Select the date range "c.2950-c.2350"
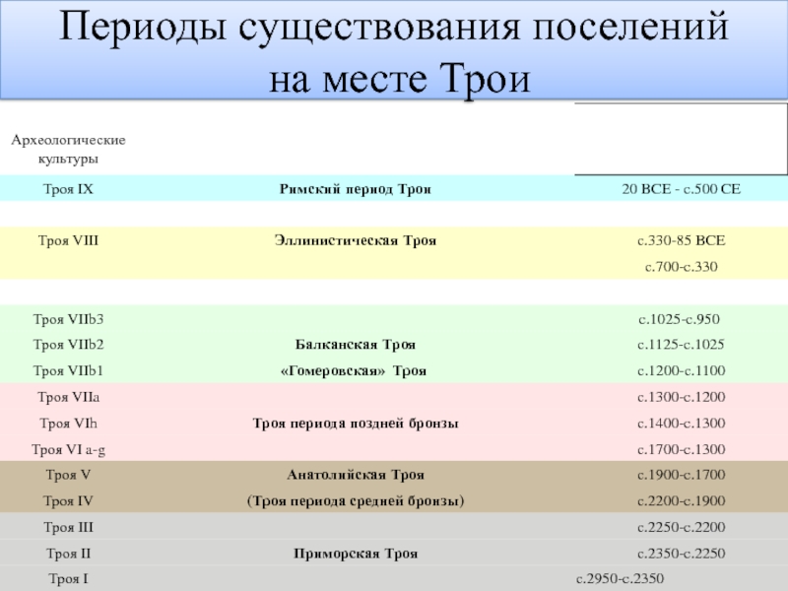Screen dimensions: 788x591 point(620,579)
